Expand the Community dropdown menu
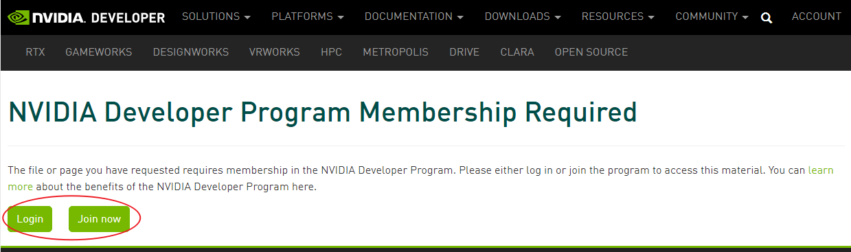 [712, 16]
